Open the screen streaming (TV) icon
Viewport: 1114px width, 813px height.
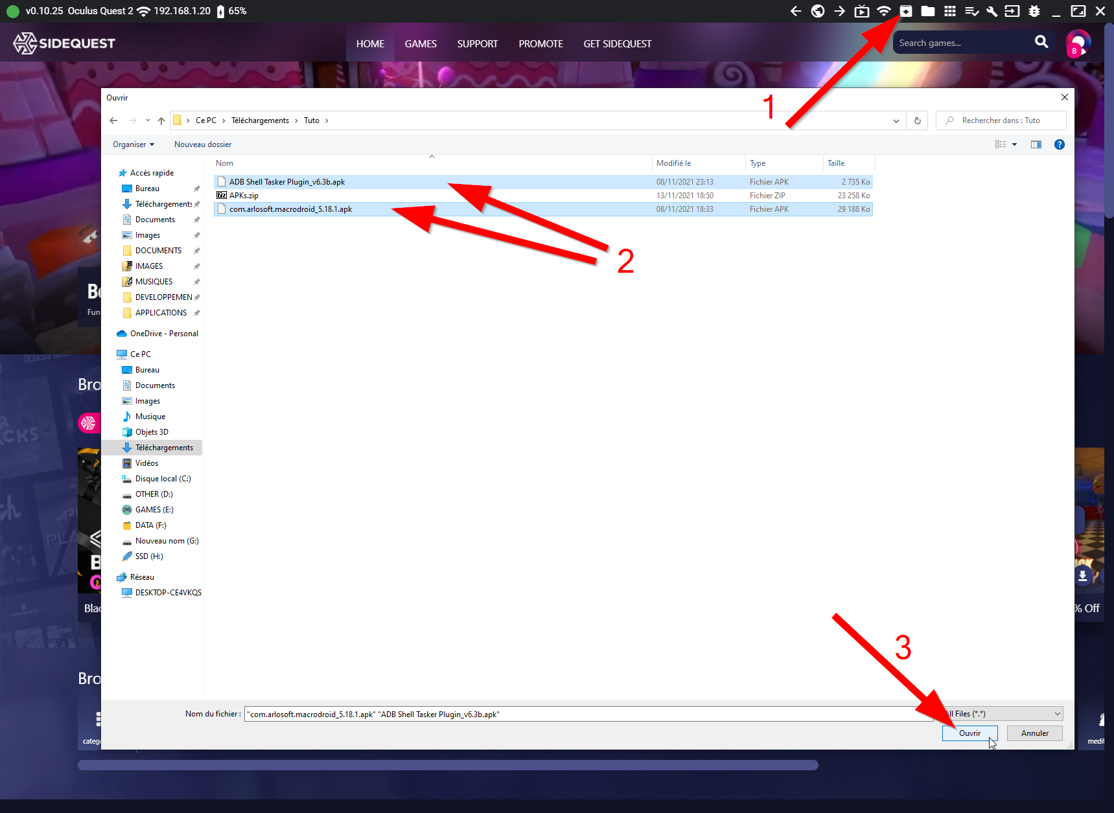[862, 11]
